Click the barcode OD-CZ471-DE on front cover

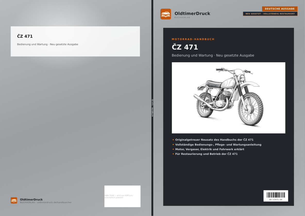pyautogui.click(x=276, y=196)
